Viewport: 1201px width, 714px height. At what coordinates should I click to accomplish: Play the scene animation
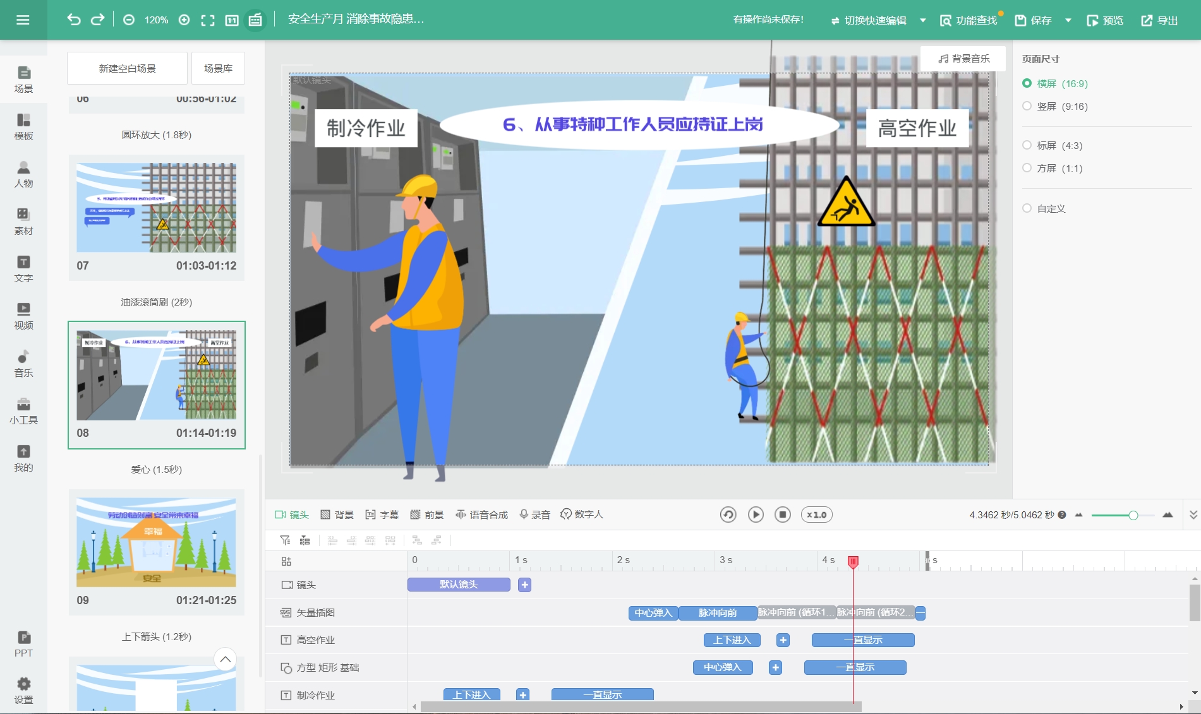[x=756, y=515]
